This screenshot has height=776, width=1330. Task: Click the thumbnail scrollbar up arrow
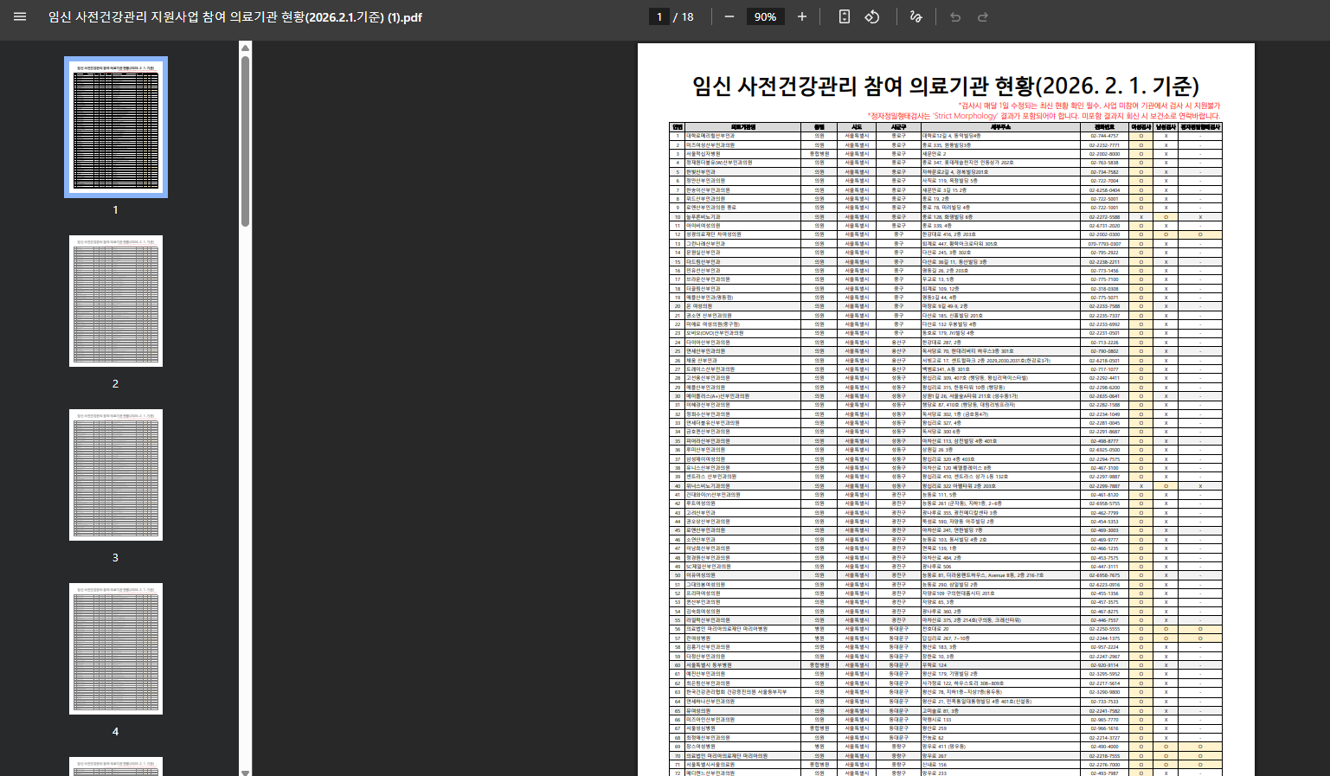[245, 48]
